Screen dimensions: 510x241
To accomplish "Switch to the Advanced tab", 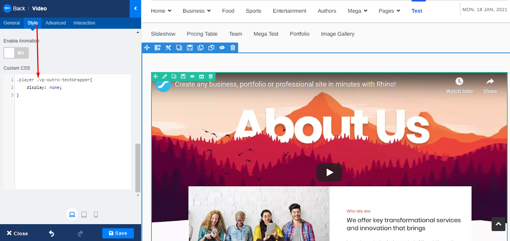I will 56,23.
